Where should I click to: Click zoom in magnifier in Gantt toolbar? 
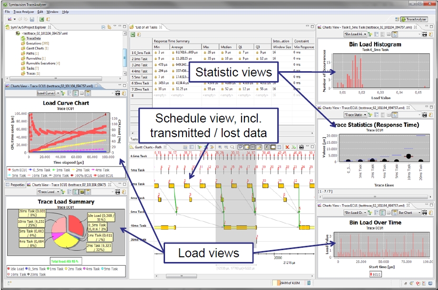point(220,147)
